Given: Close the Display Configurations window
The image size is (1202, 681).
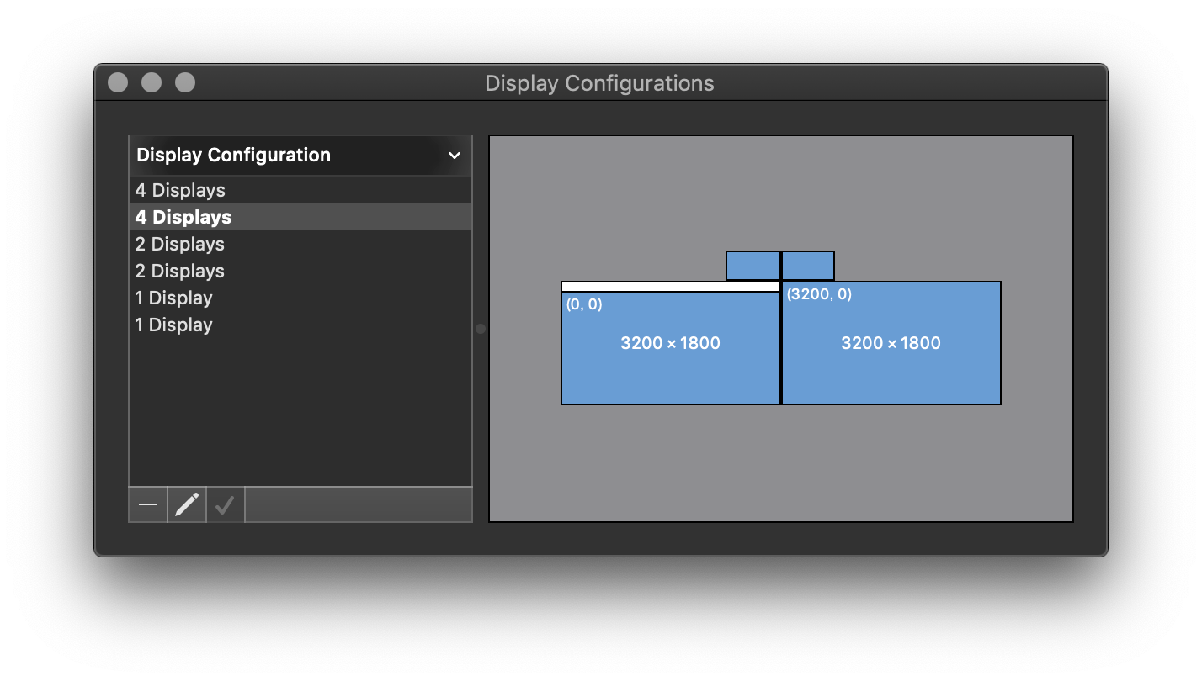Looking at the screenshot, I should click(x=119, y=82).
